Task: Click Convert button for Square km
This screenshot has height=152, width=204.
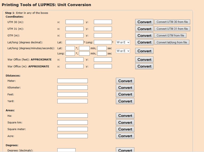Action: point(125,123)
